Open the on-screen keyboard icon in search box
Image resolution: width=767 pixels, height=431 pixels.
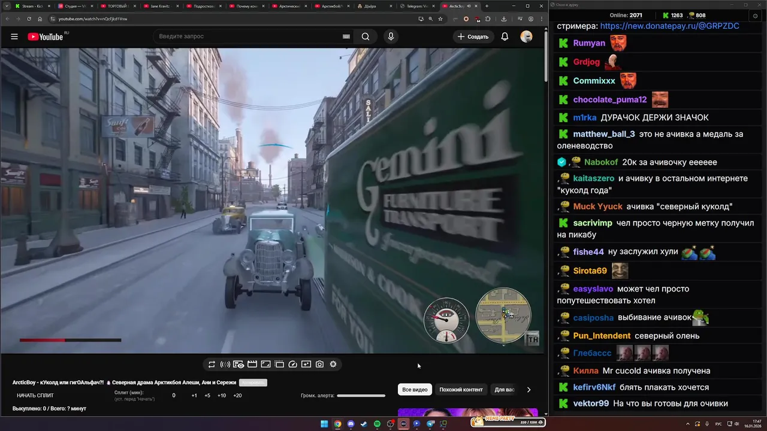pos(346,37)
